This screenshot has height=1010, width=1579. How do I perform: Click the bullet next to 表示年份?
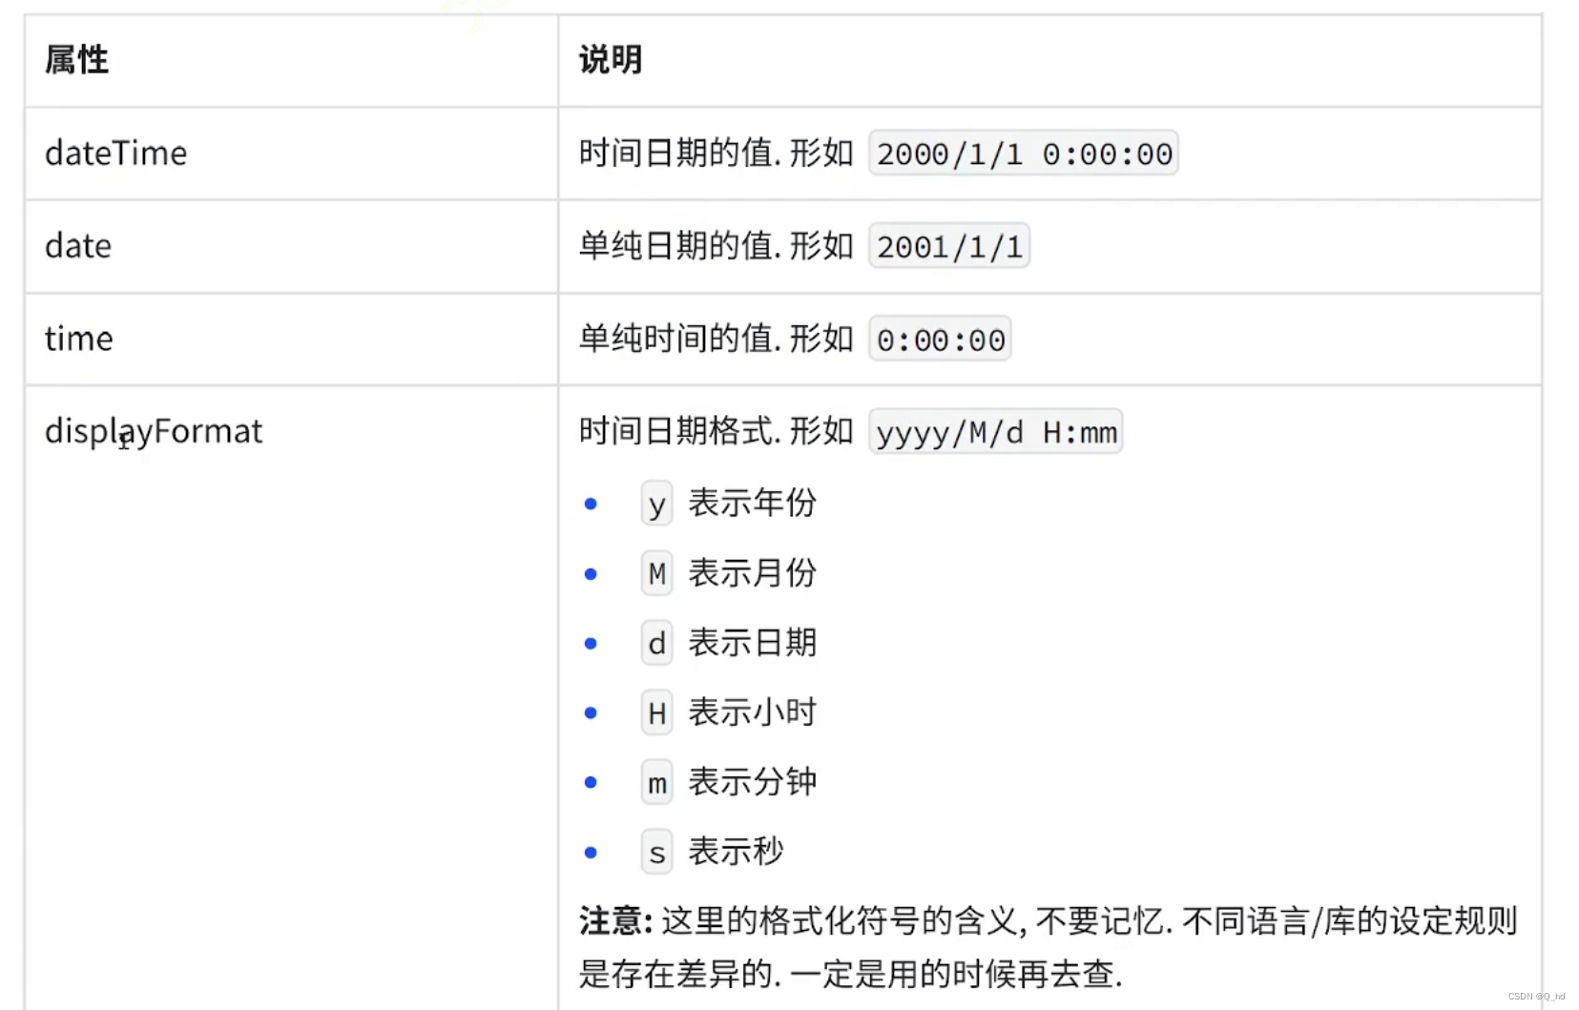(x=592, y=503)
